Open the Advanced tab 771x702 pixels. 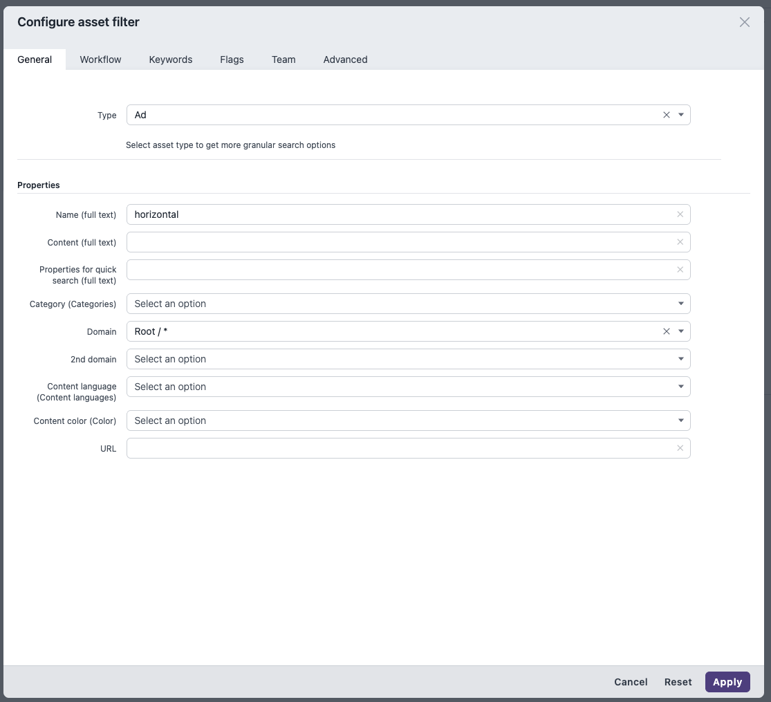point(345,59)
